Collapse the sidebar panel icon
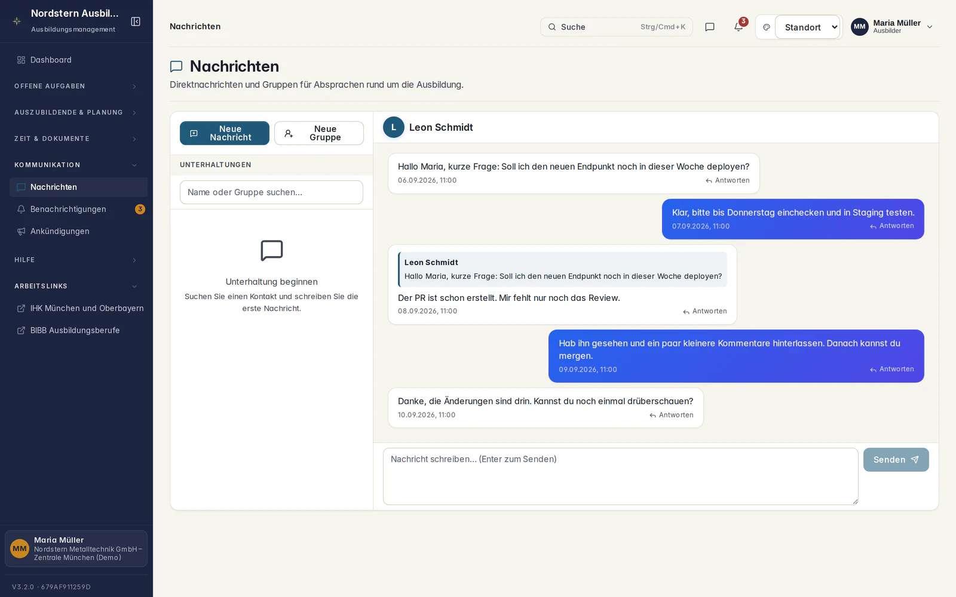 click(x=136, y=21)
